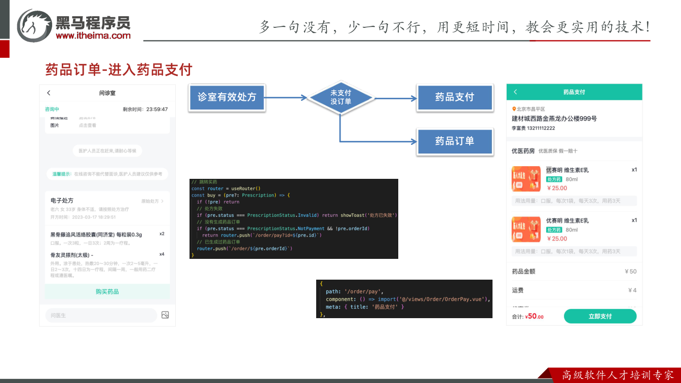Viewport: 681px width, 383px height.
Task: Click the 药品订单 flowchart box
Action: click(455, 141)
